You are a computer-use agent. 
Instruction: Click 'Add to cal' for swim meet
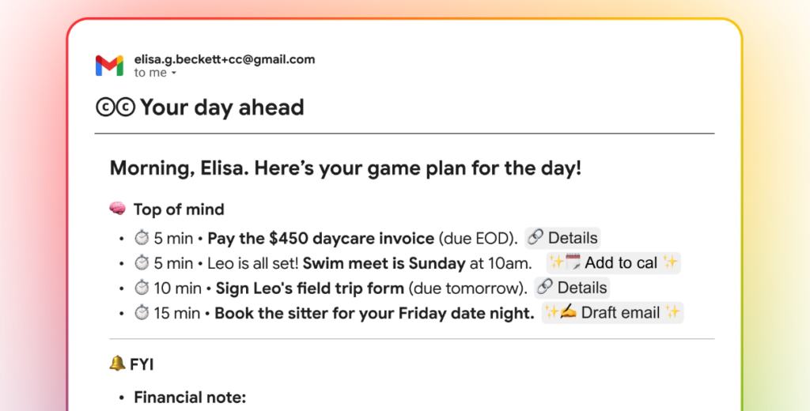614,263
